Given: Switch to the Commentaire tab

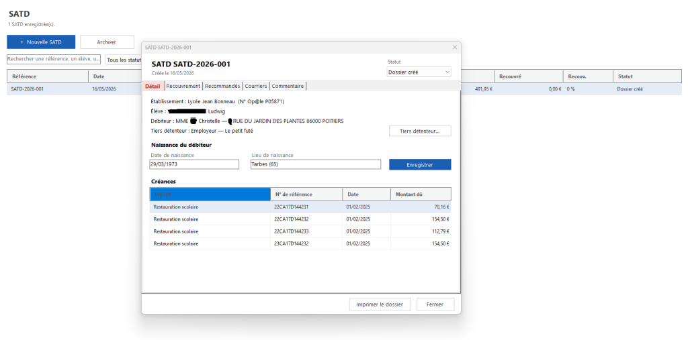Looking at the screenshot, I should click(x=288, y=86).
